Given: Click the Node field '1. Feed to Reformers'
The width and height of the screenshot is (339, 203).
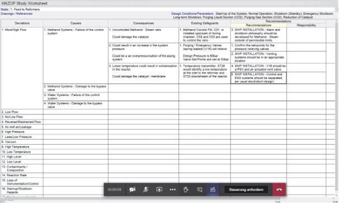Looking at the screenshot, I should coord(172,10).
